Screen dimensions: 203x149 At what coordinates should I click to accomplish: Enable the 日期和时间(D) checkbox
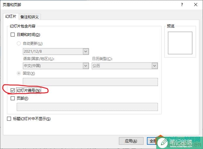(x=13, y=35)
